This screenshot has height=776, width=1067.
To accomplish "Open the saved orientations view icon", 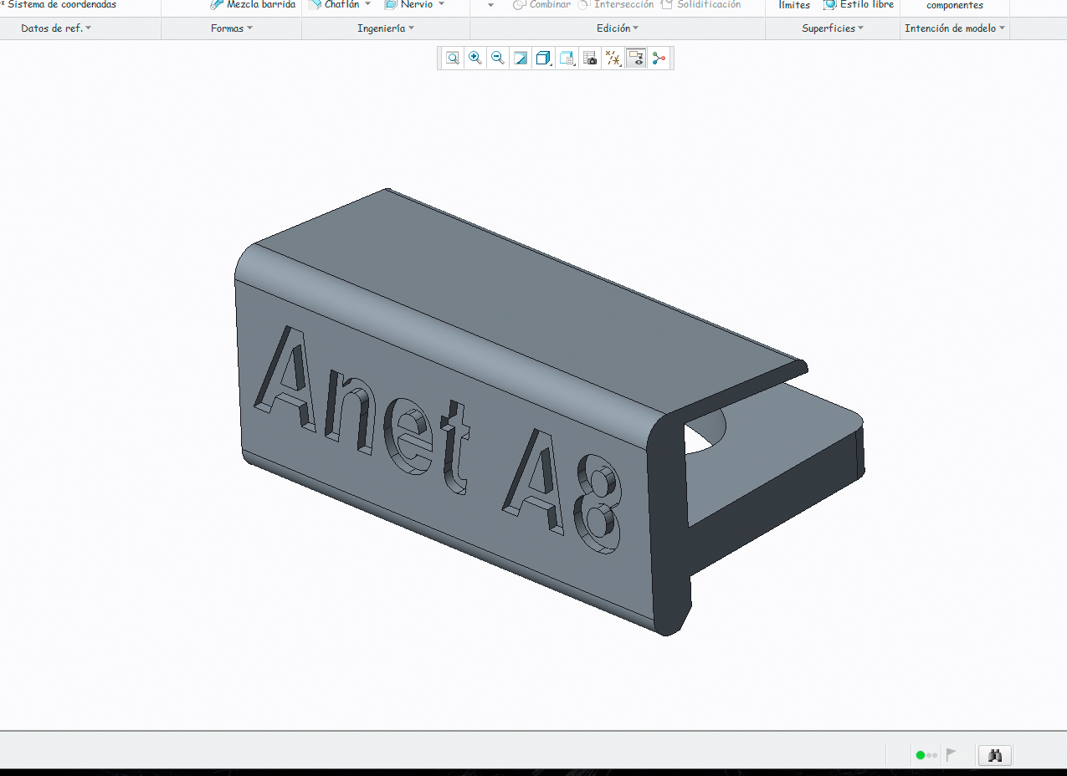I will point(567,58).
